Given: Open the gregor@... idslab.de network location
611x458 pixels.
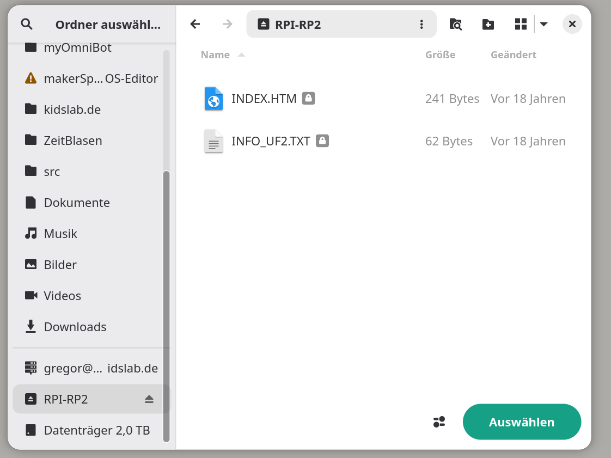Looking at the screenshot, I should point(91,368).
